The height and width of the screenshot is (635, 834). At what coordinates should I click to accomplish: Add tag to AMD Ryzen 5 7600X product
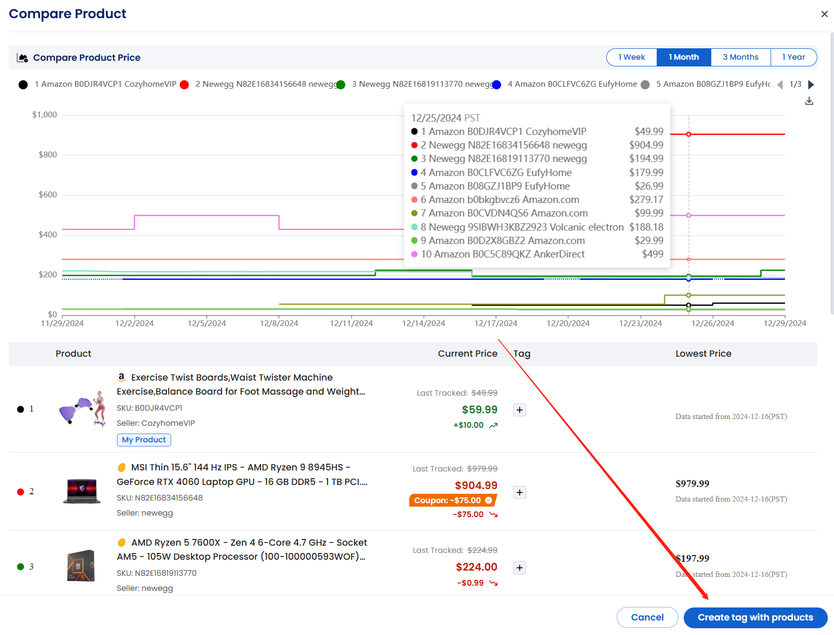coord(519,568)
